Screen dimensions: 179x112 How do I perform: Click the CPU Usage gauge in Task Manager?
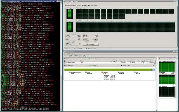[70, 14]
